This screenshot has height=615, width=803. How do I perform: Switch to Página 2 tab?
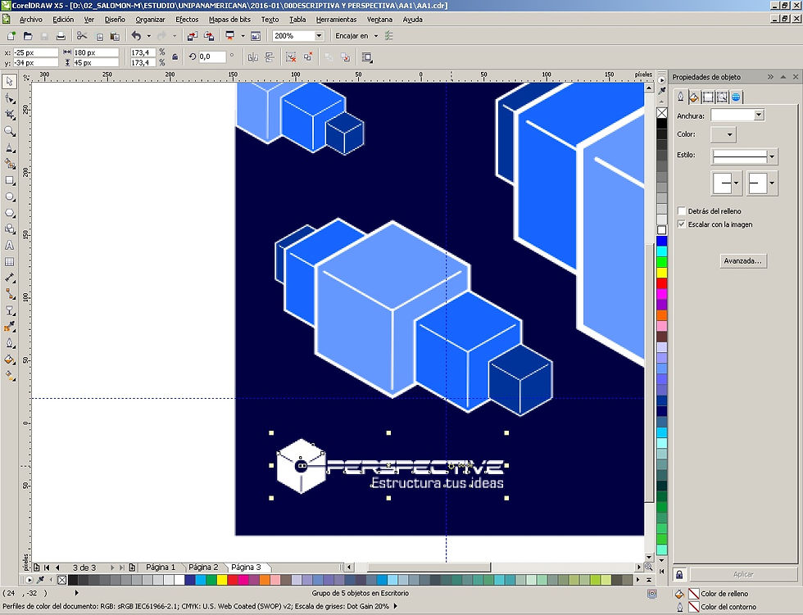(x=203, y=567)
